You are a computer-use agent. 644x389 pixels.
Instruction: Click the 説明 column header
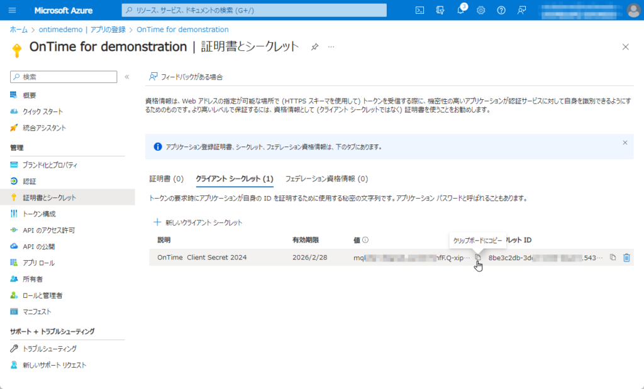pyautogui.click(x=164, y=240)
